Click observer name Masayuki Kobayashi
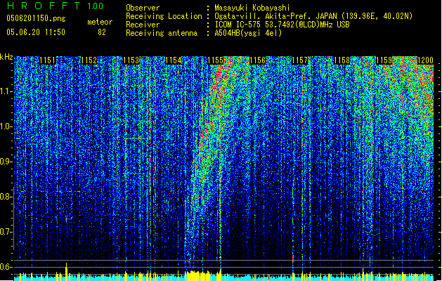442x281 pixels. click(x=252, y=8)
